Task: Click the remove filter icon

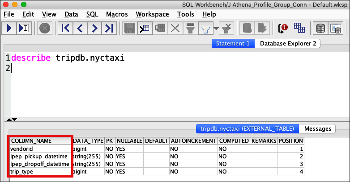Action: click(x=227, y=29)
